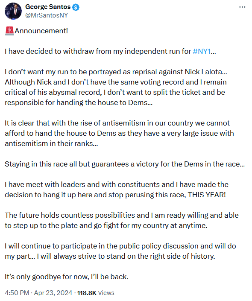Select the paragraph about rise of antisemitism
252x301 pixels.
(x=119, y=133)
